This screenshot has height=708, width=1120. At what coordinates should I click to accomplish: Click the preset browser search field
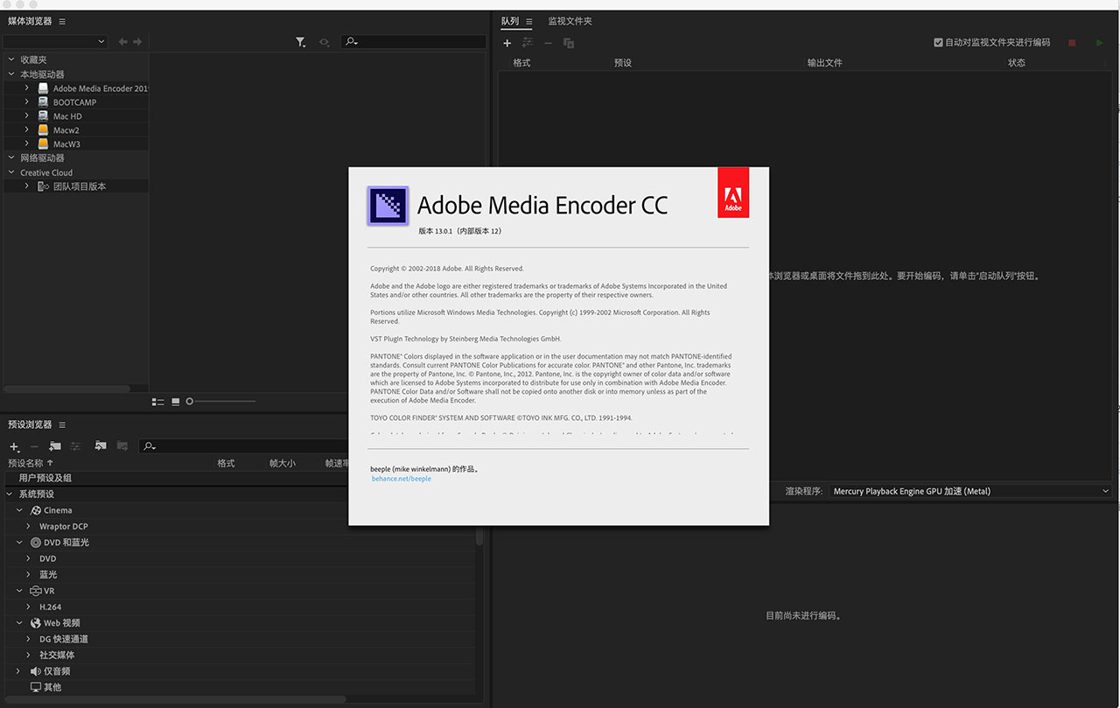(245, 446)
